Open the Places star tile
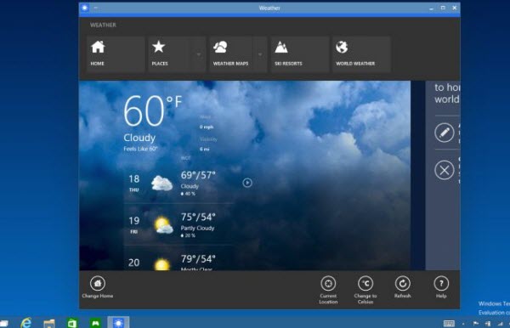The width and height of the screenshot is (510, 328). 169,54
